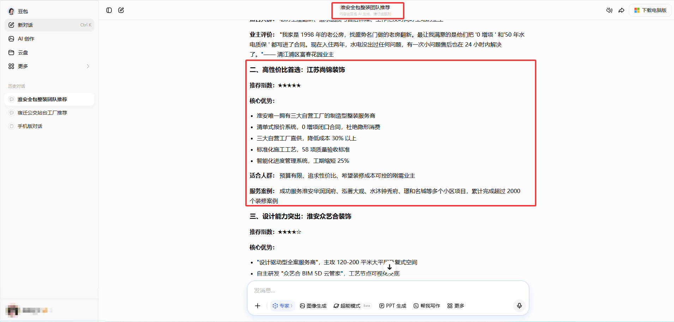The height and width of the screenshot is (322, 674).
Task: Open user profile avatar at bottom
Action: tap(13, 310)
